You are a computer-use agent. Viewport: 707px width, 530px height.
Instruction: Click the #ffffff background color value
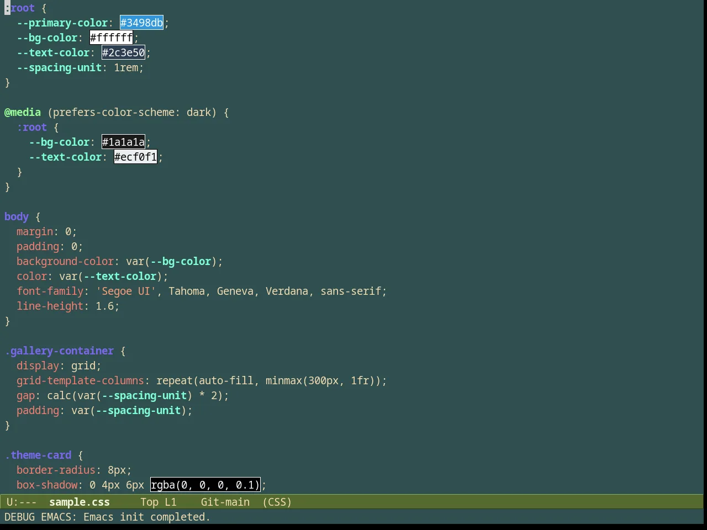click(x=111, y=38)
